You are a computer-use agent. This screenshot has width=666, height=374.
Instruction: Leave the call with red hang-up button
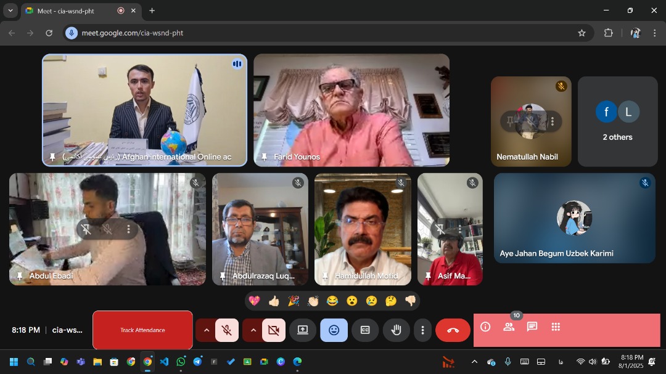click(453, 330)
